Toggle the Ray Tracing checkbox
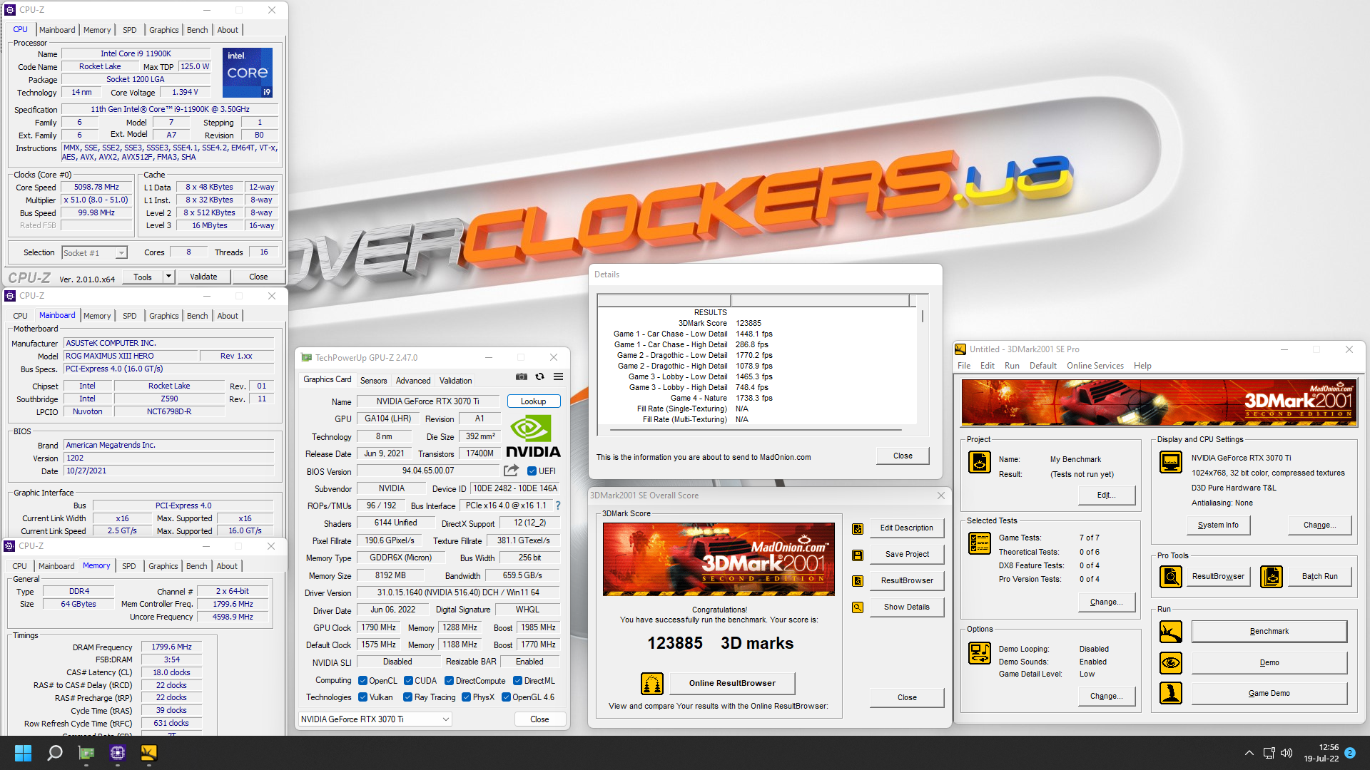 [x=407, y=697]
